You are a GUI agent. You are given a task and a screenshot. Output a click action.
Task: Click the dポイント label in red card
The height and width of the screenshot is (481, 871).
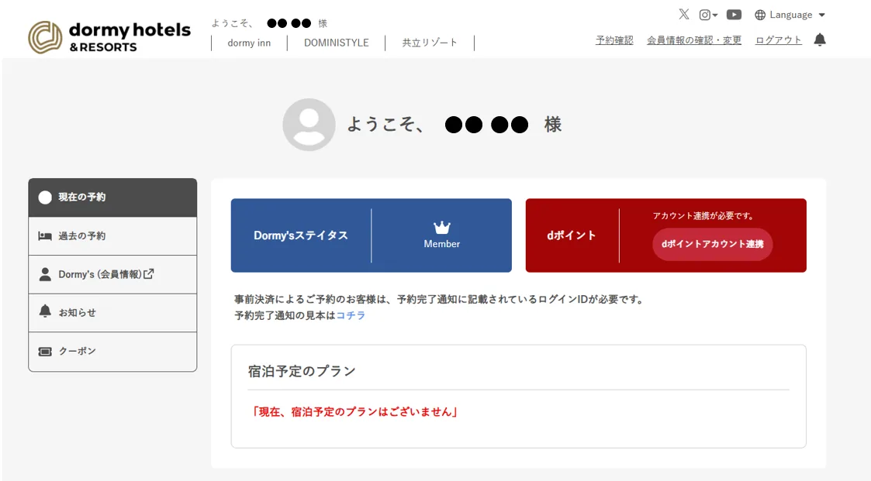(x=571, y=235)
